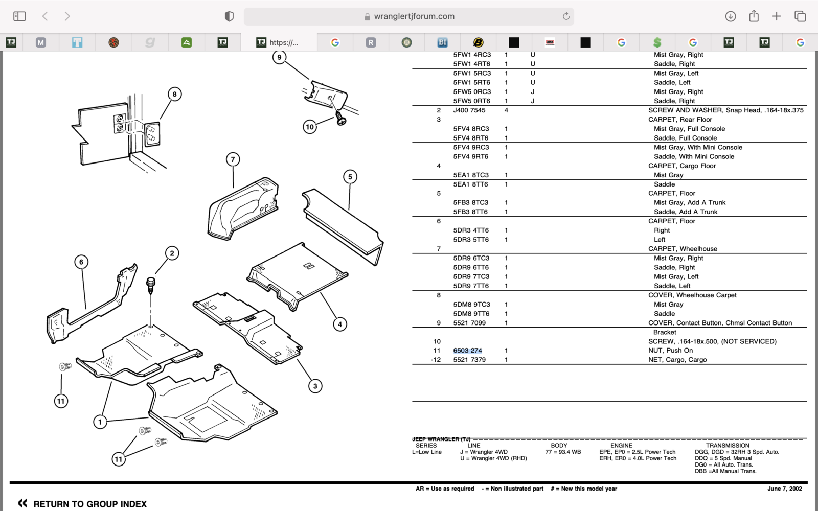Show the tab overview grid
Viewport: 818px width, 511px height.
click(800, 16)
